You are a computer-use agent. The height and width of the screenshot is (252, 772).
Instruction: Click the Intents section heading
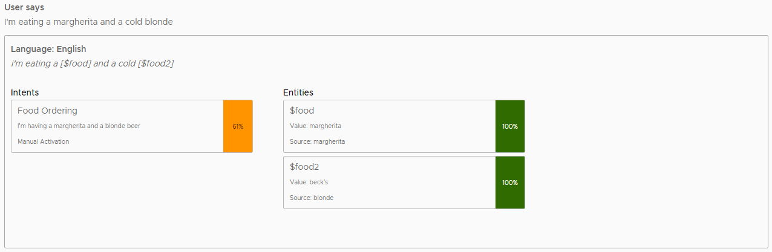25,92
